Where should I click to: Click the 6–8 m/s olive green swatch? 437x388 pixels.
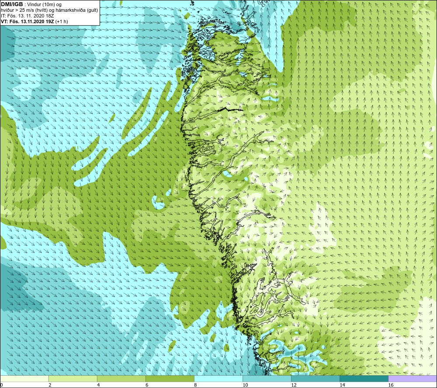(x=170, y=379)
